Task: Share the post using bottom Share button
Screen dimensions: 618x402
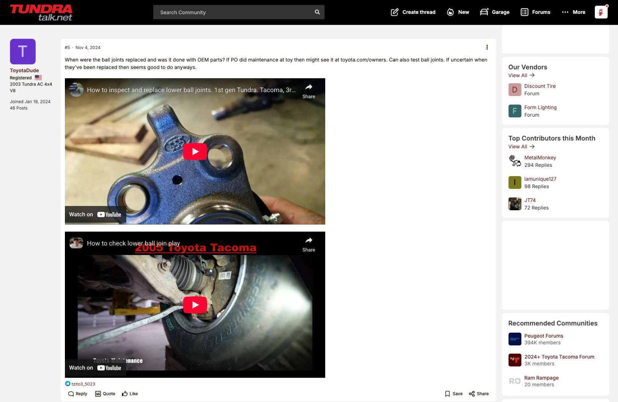Action: pyautogui.click(x=479, y=394)
